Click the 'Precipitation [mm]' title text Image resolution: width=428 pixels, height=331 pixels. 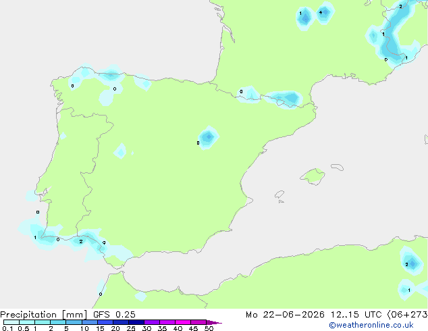44,315
